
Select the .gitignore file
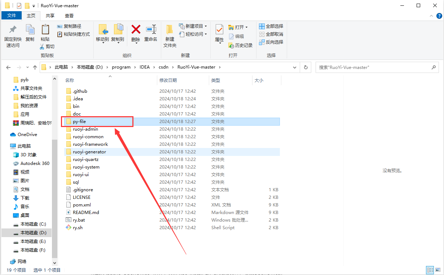(x=83, y=190)
